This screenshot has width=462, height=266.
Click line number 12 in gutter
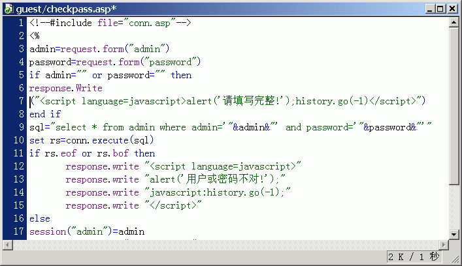(18, 166)
